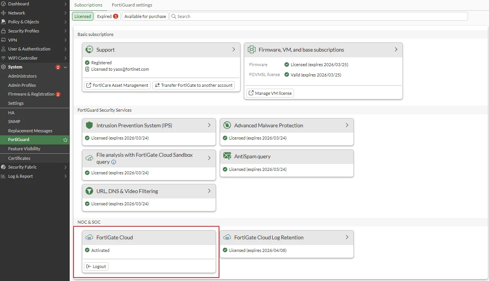Click the Advanced Malware Protection icon
This screenshot has width=489, height=281.
[227, 125]
